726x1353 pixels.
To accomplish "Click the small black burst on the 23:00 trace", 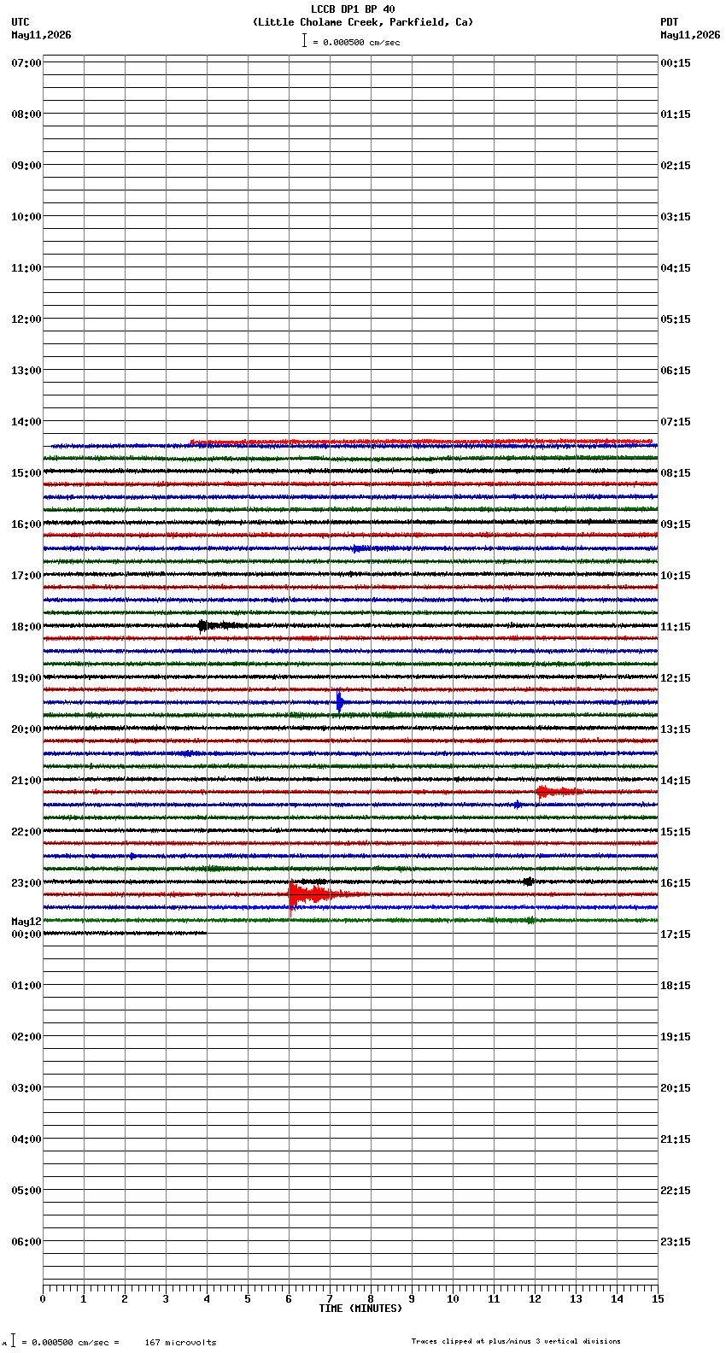I will [529, 881].
